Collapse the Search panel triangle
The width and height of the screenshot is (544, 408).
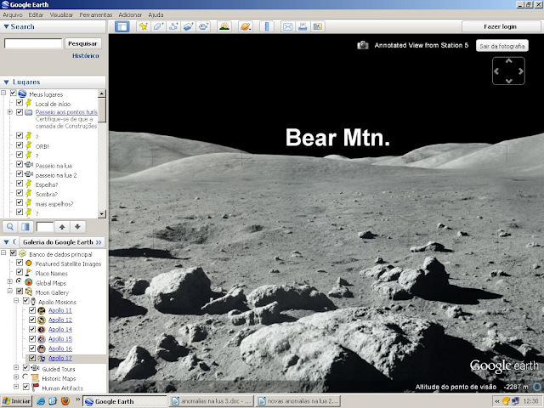[6, 26]
